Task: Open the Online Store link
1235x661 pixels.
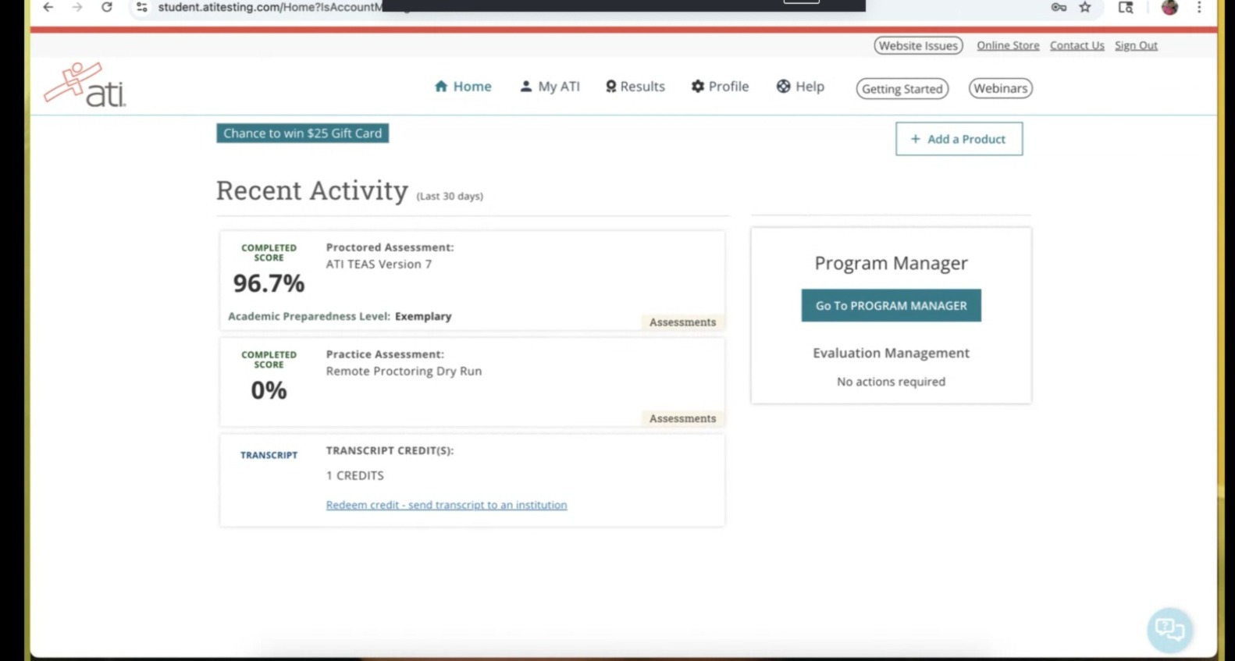Action: pyautogui.click(x=1008, y=45)
